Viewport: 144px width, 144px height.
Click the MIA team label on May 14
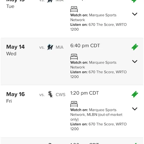59,47
